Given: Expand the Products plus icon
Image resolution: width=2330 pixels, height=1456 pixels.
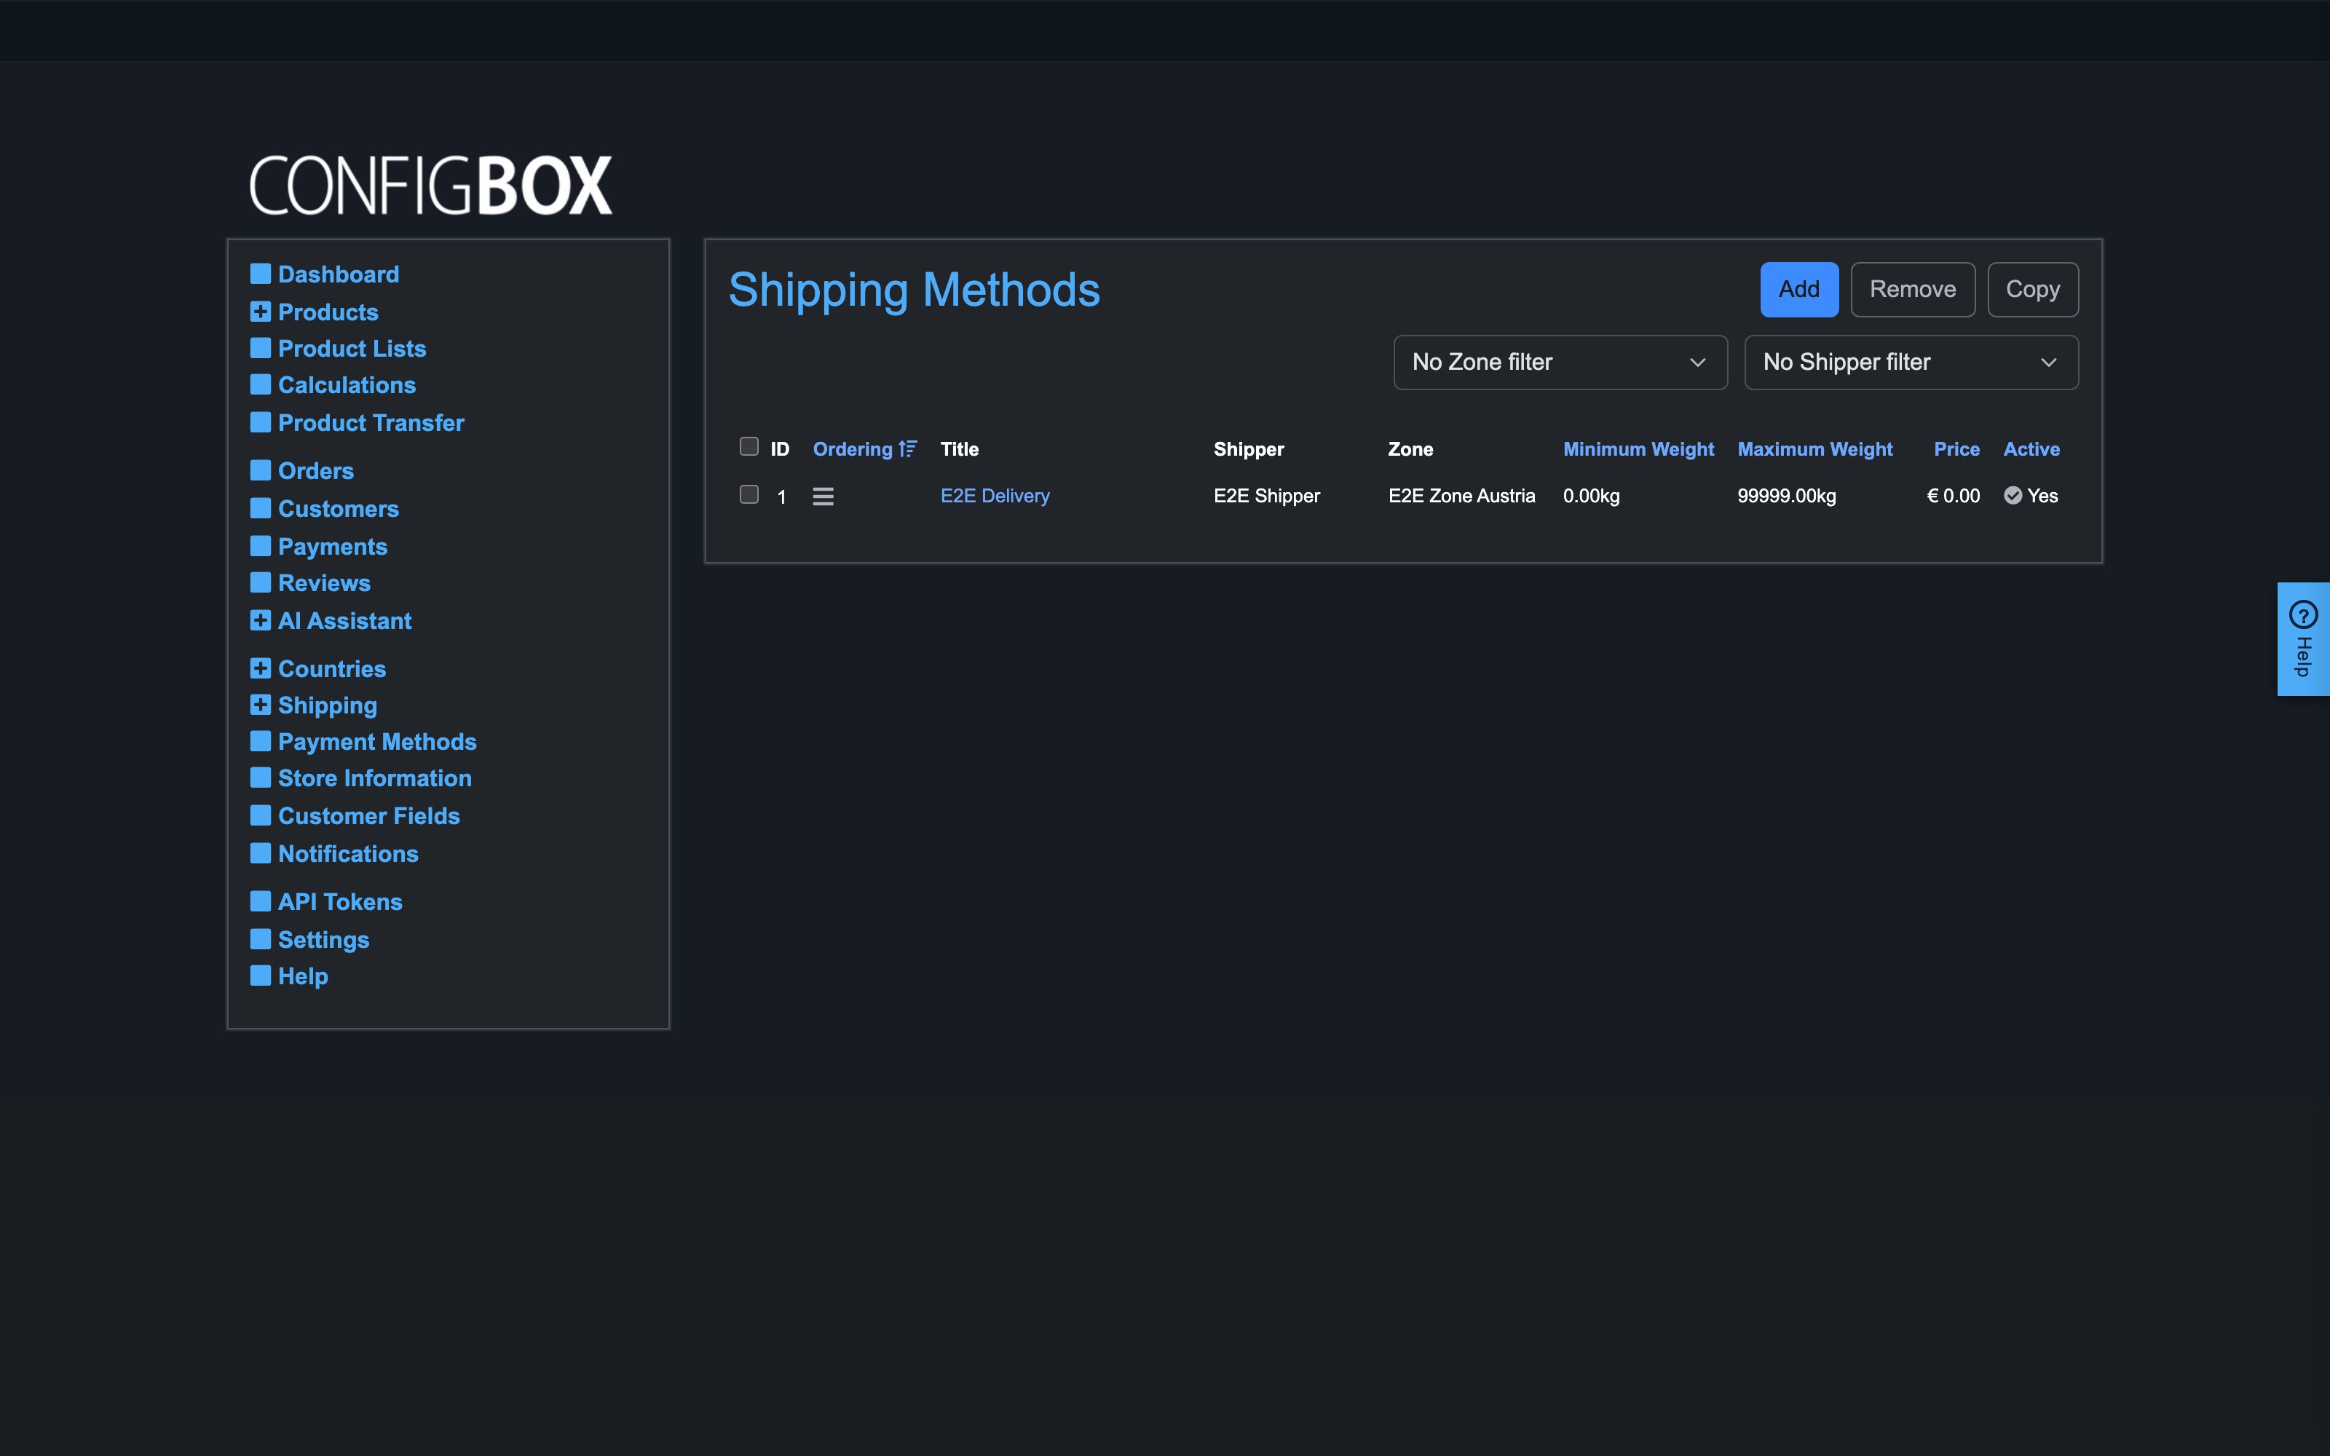Looking at the screenshot, I should pos(260,312).
